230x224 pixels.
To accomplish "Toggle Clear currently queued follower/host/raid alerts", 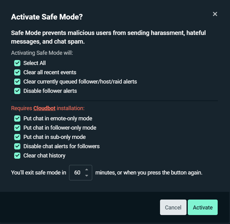I will point(17,82).
